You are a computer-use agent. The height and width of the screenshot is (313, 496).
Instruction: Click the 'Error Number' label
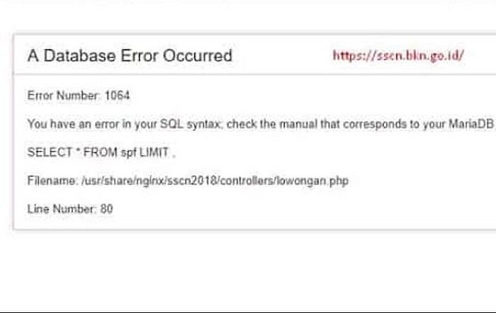point(63,95)
